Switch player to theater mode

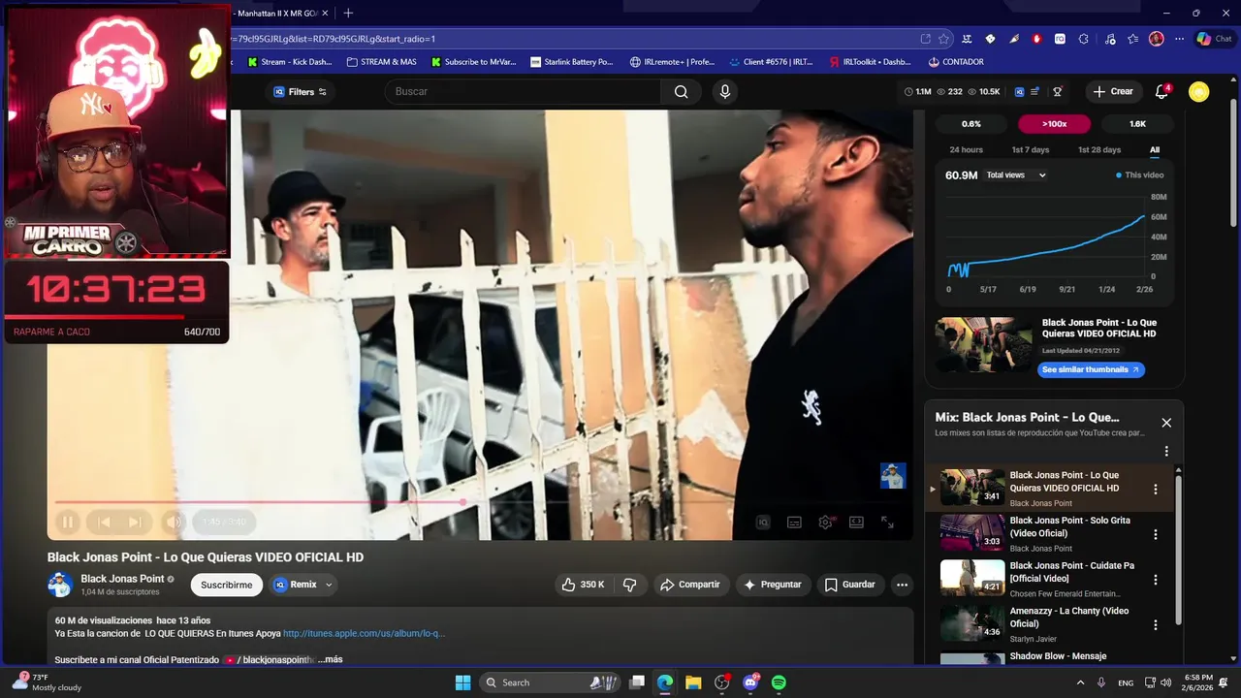tap(856, 523)
